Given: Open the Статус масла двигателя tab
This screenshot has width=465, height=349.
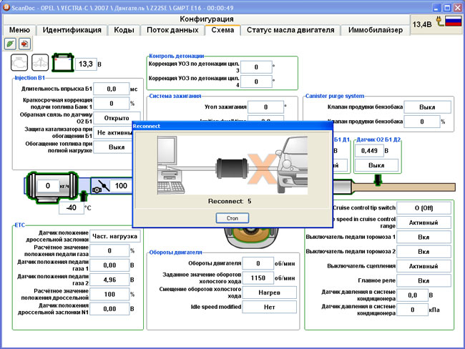Looking at the screenshot, I should click(290, 30).
